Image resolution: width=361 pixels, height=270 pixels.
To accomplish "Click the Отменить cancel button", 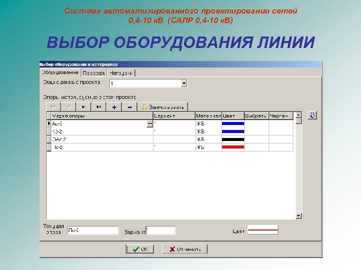I will point(185,249).
